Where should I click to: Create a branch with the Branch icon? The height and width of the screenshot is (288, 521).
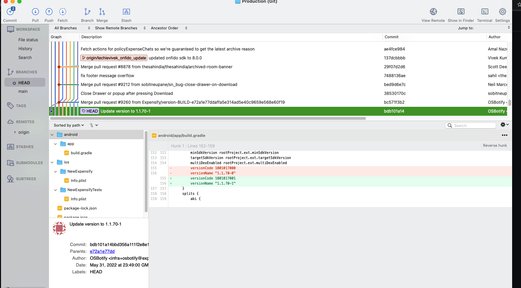87,11
